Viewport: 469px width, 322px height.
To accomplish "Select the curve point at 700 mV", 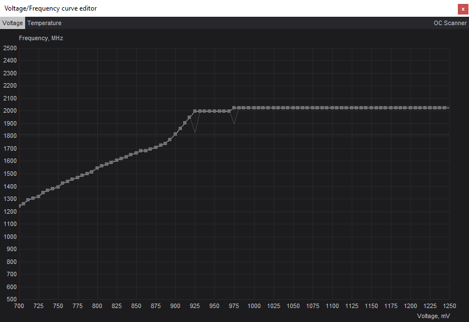I will click(x=20, y=206).
